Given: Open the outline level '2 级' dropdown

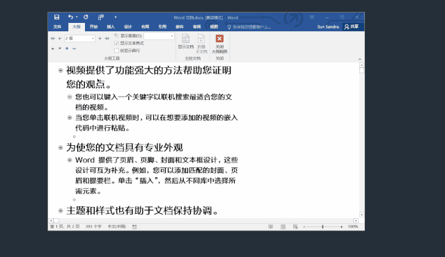Looking at the screenshot, I should click(93, 38).
